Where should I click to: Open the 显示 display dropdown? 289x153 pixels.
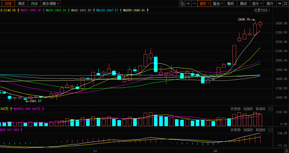coord(257,3)
